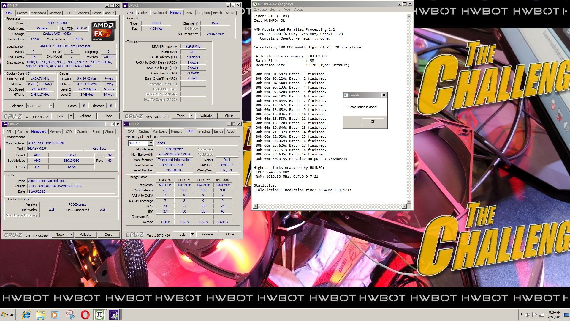Click Close button in the Memory tab window
Image resolution: width=570 pixels, height=321 pixels.
[229, 116]
